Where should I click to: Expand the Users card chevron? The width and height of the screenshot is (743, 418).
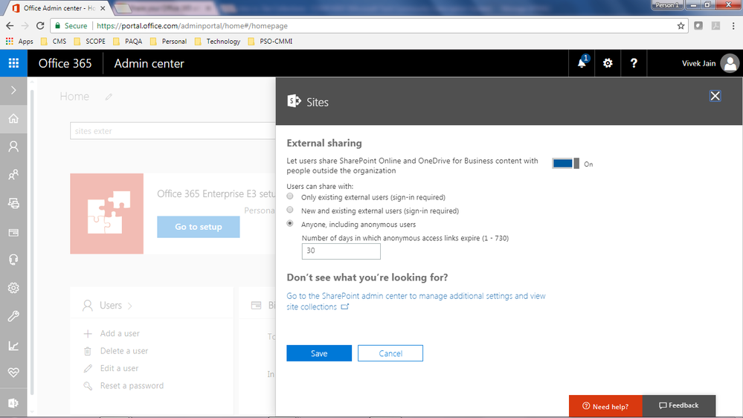pyautogui.click(x=130, y=306)
